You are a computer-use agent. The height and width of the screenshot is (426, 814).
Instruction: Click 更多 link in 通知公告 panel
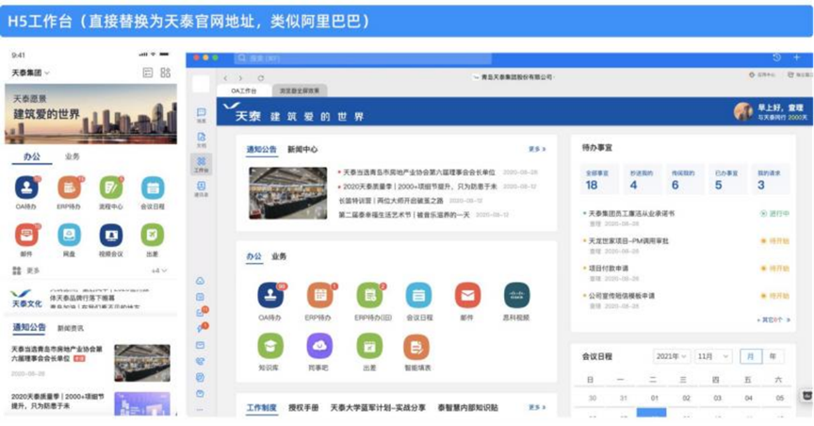(x=537, y=149)
